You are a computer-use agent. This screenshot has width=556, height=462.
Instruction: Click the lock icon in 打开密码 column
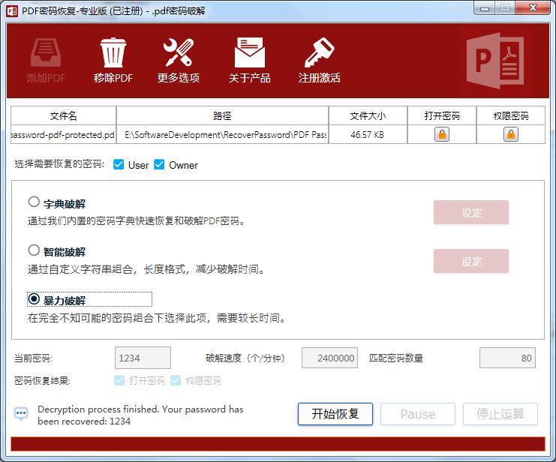coord(442,135)
